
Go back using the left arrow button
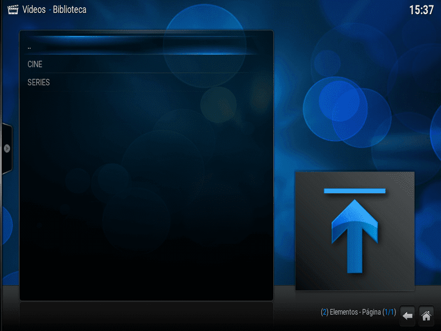point(407,315)
